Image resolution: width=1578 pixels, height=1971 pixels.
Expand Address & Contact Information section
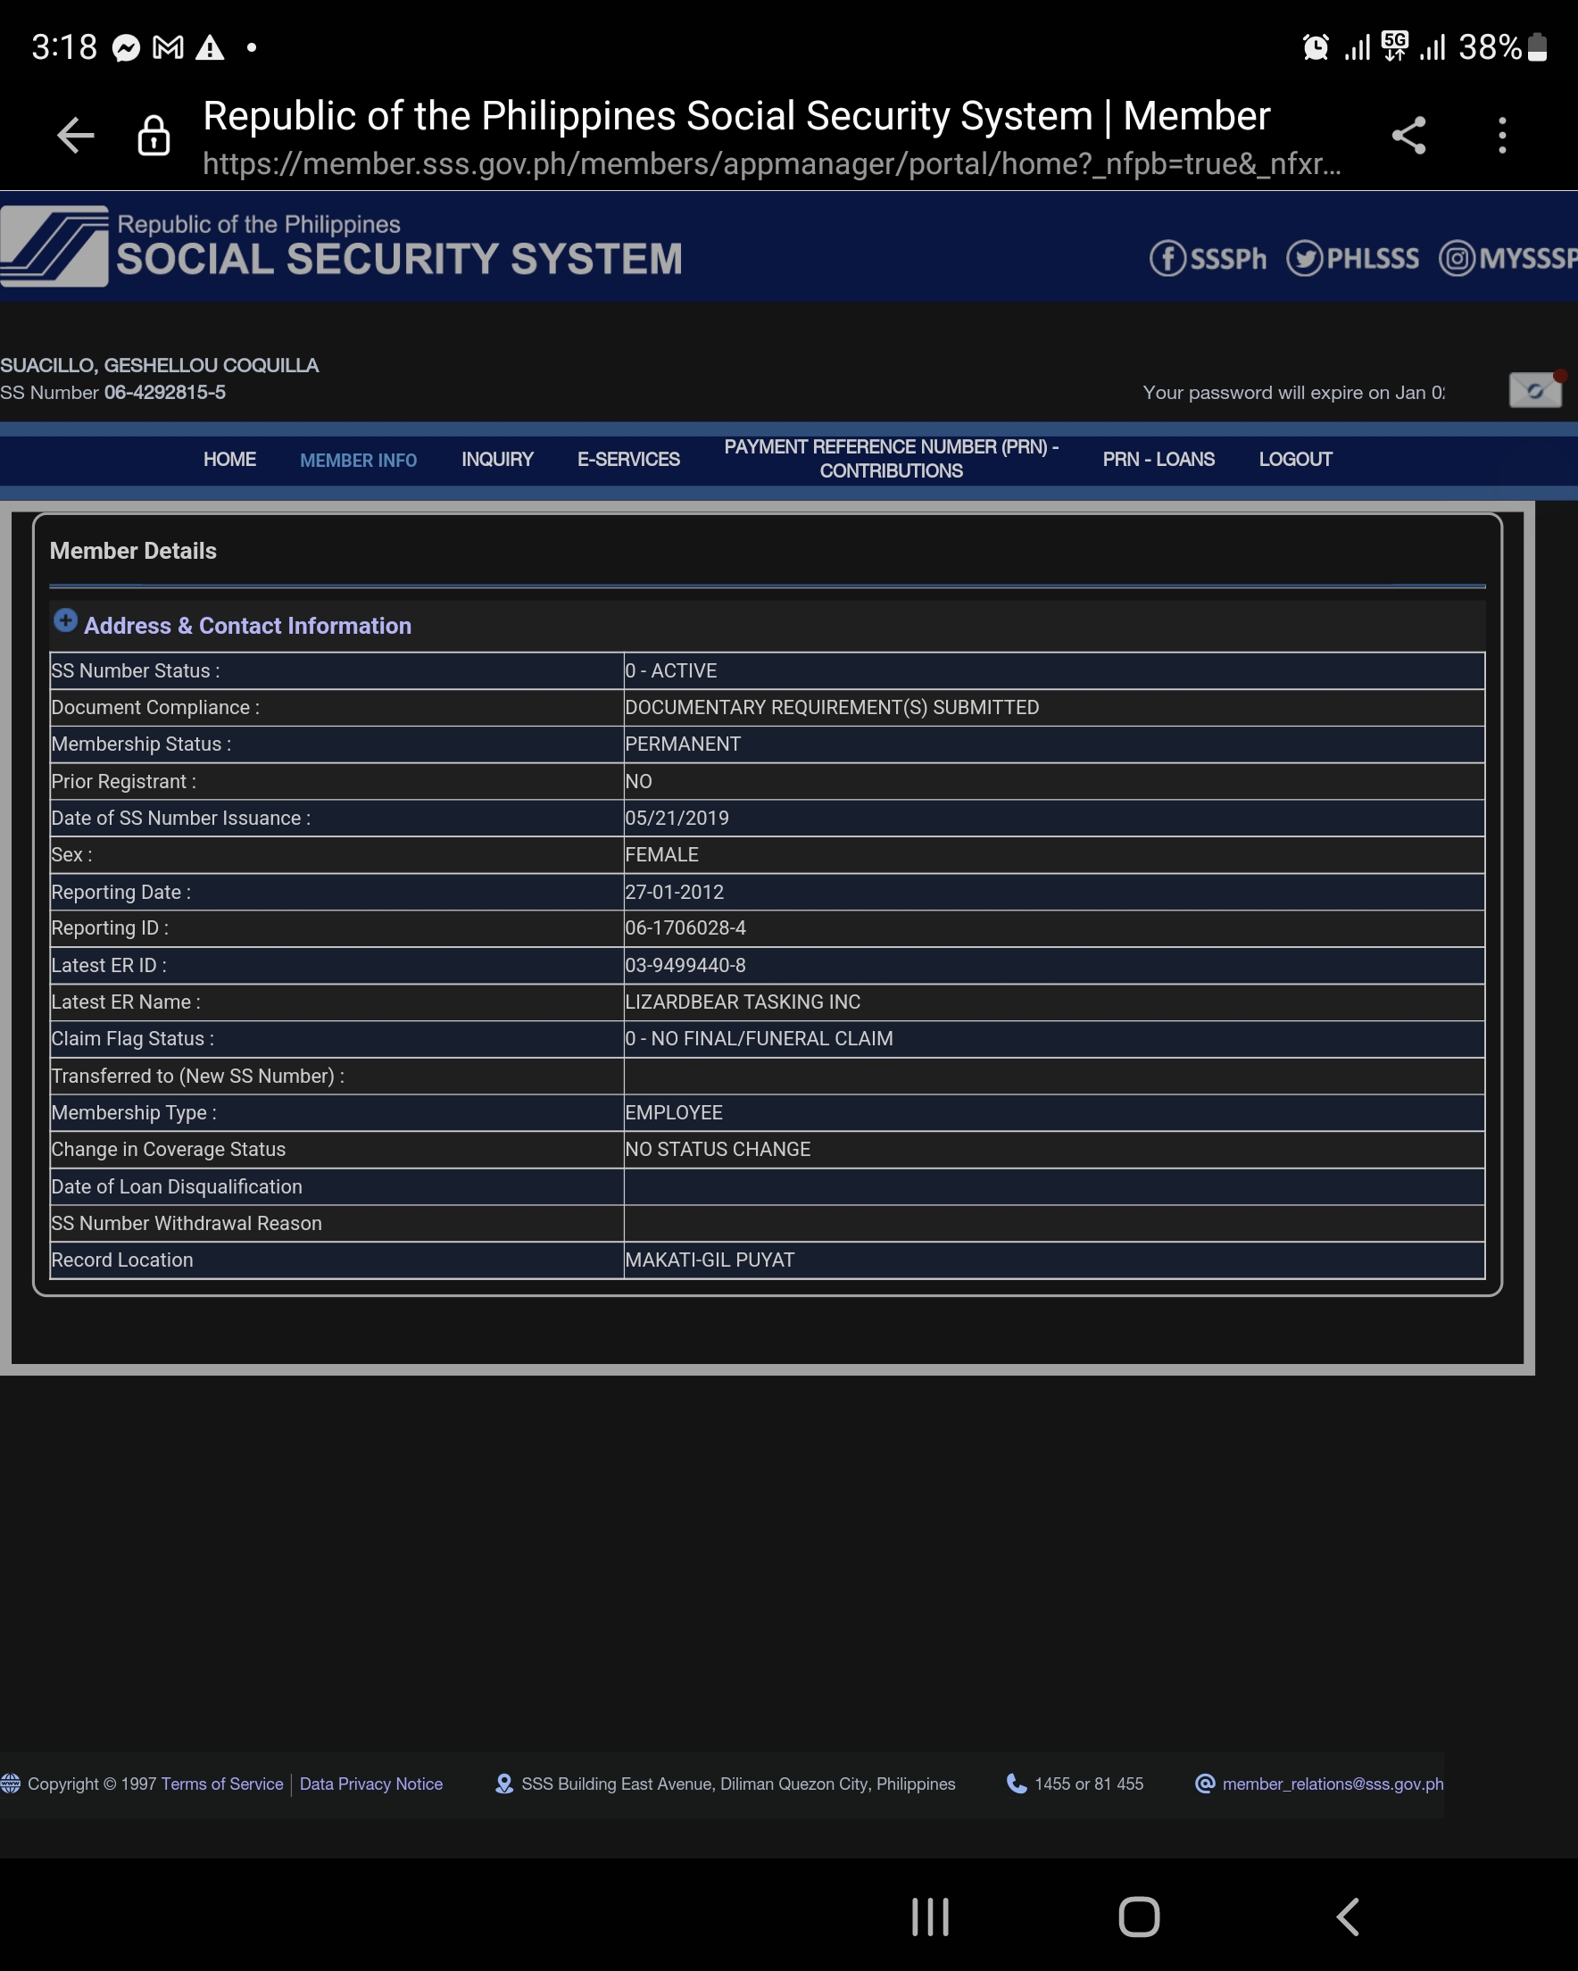click(x=66, y=620)
